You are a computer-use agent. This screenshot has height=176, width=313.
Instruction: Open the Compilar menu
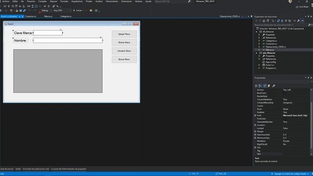click(x=43, y=1)
